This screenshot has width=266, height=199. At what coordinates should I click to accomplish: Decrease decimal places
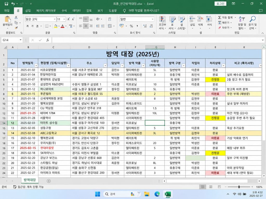click(151, 26)
